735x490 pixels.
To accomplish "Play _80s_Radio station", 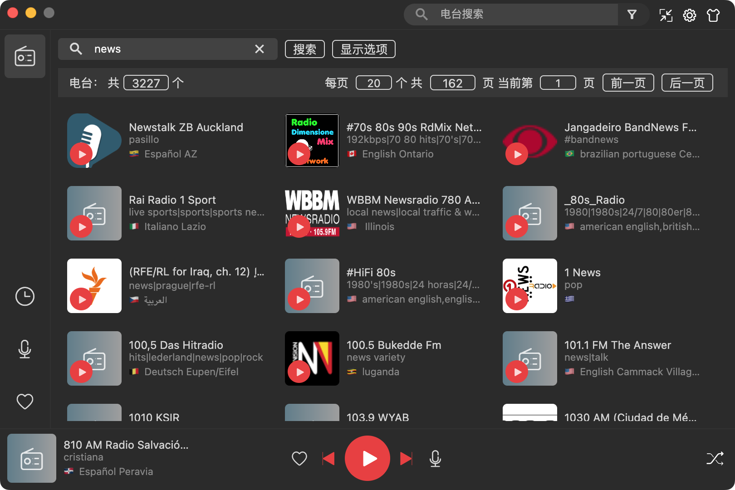I will click(517, 227).
